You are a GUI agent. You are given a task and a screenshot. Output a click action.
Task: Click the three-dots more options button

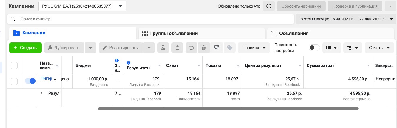pyautogui.click(x=391, y=6)
